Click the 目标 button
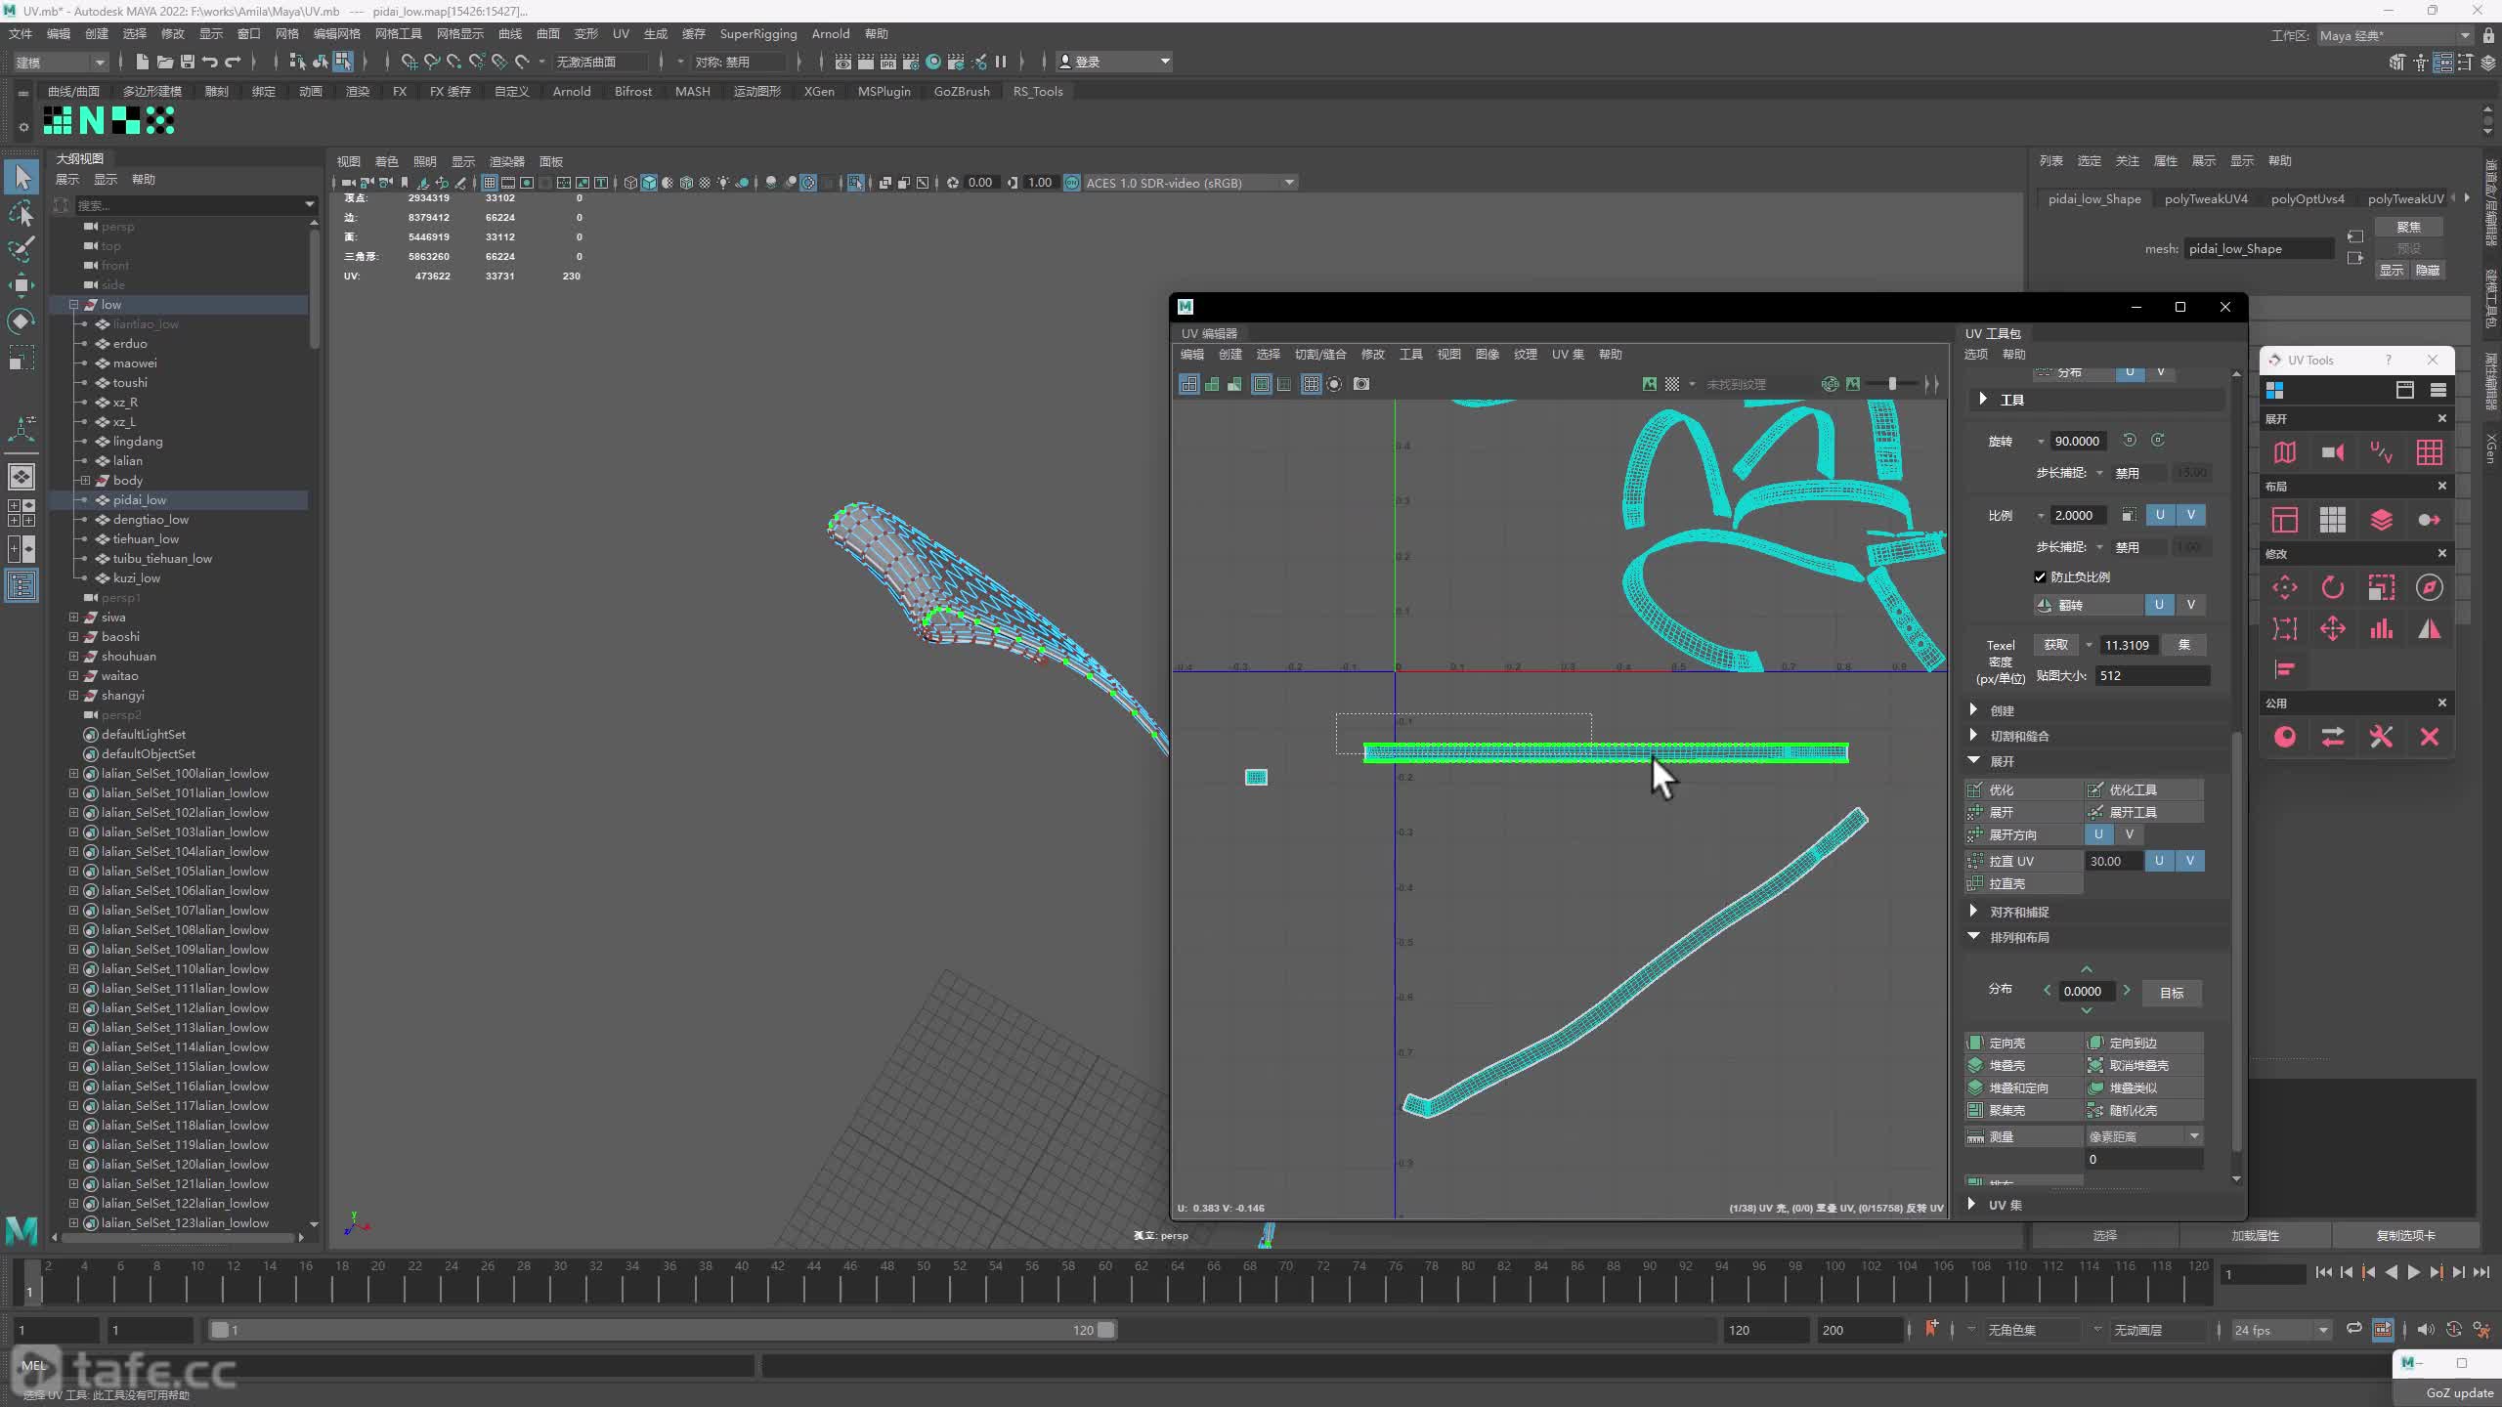2502x1407 pixels. 2172,993
